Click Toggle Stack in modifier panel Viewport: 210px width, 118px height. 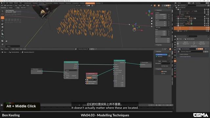201,44
